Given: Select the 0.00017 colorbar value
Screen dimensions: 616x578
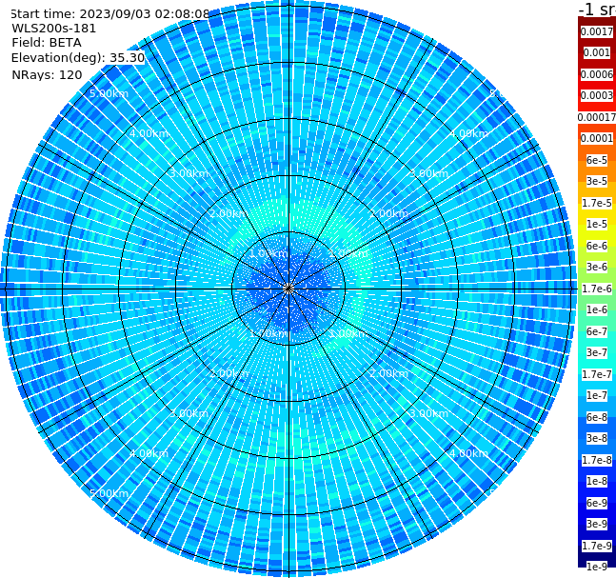Looking at the screenshot, I should 597,117.
